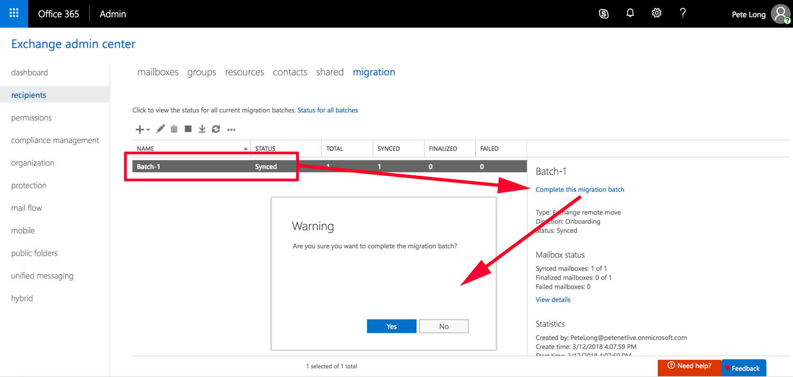Screen dimensions: 793x377
Task: Open View details under Mailbox status
Action: pyautogui.click(x=553, y=299)
